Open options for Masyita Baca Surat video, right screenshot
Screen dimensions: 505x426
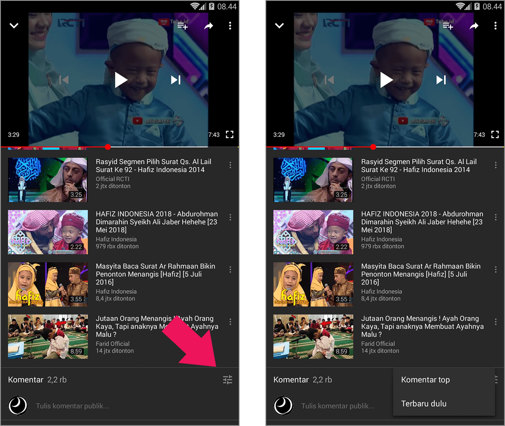pyautogui.click(x=495, y=270)
